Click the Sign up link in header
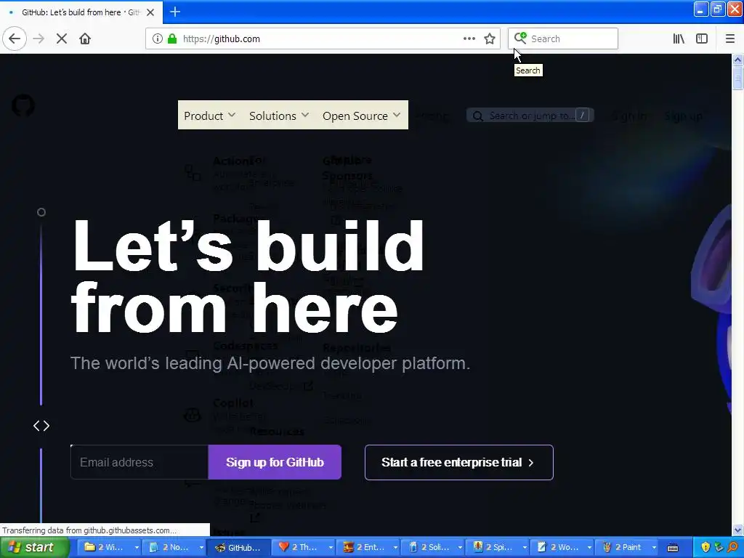This screenshot has height=558, width=744. pos(683,116)
